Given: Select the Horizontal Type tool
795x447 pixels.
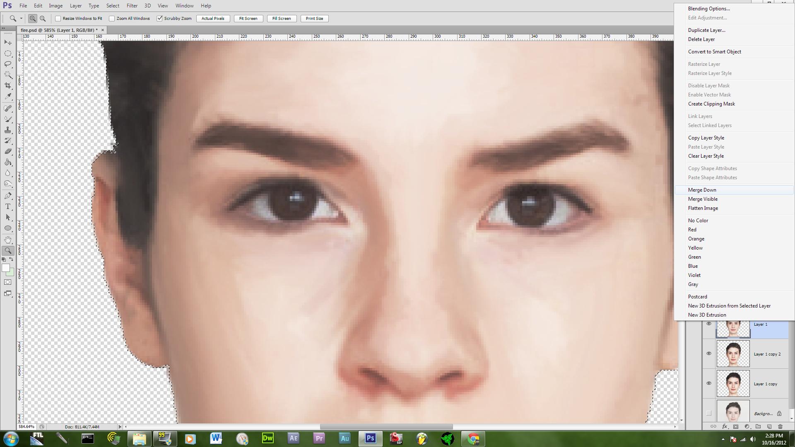Looking at the screenshot, I should tap(8, 207).
